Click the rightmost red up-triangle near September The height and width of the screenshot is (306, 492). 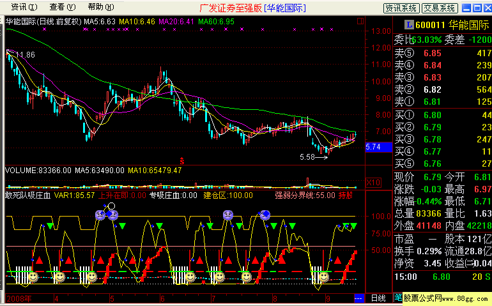click(x=337, y=260)
